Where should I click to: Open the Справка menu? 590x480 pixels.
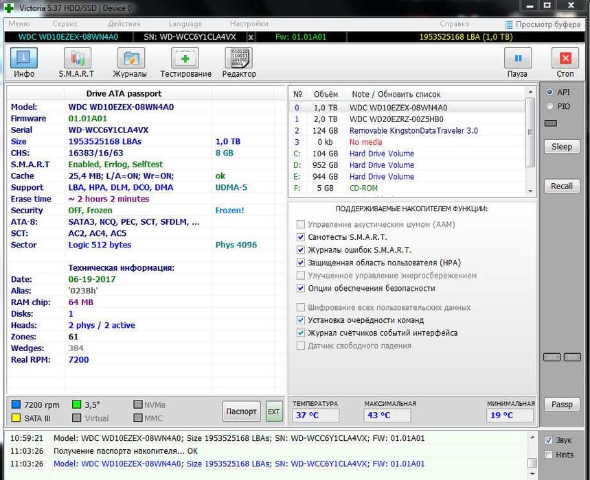(x=454, y=24)
